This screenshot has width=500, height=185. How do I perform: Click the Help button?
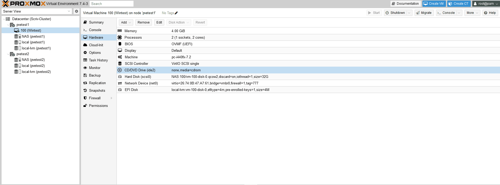coord(490,13)
